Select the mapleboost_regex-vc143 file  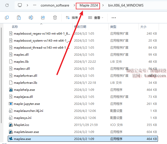tap(42, 34)
